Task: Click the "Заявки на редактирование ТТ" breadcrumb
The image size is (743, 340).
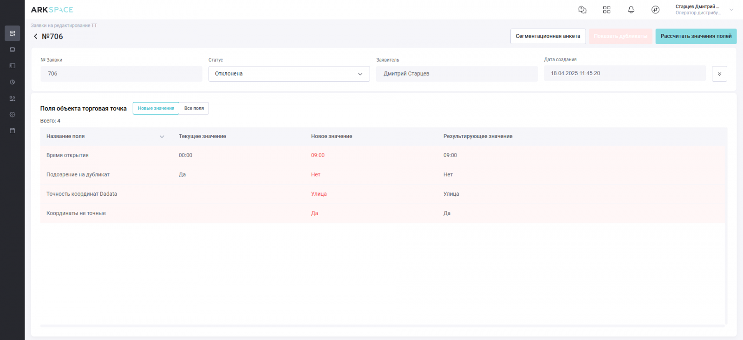Action: pos(64,26)
